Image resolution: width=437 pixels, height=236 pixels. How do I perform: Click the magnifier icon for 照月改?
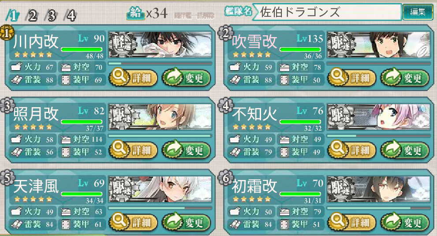120,149
